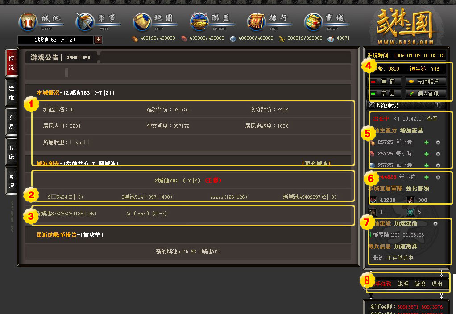Click the 強化将领 strengthen generals link
Viewport: 456px width, 314px height.
pyautogui.click(x=417, y=188)
